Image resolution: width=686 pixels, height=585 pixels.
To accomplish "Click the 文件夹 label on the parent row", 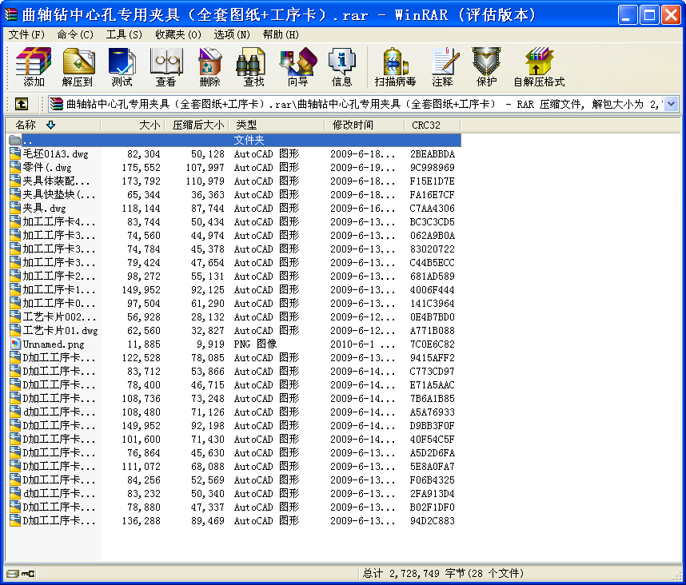I will pyautogui.click(x=249, y=141).
